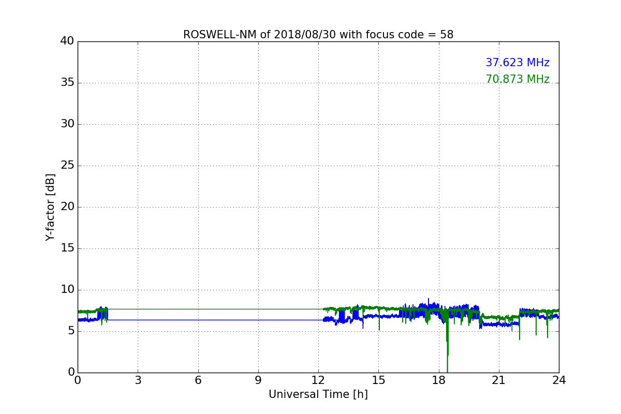Click y-axis tick label 40
The height and width of the screenshot is (414, 621).
67,41
